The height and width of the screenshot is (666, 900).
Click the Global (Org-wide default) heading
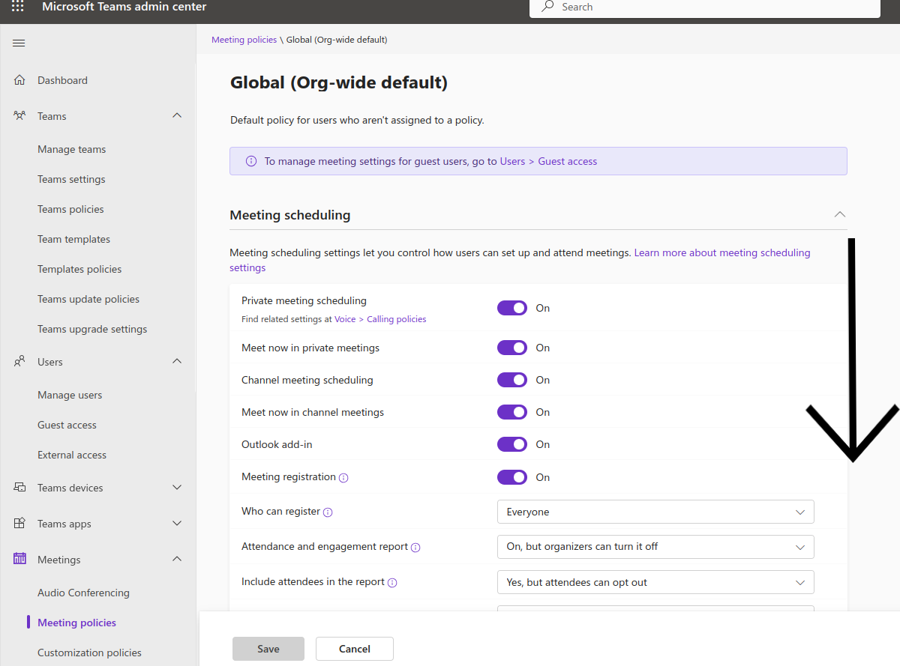click(339, 82)
